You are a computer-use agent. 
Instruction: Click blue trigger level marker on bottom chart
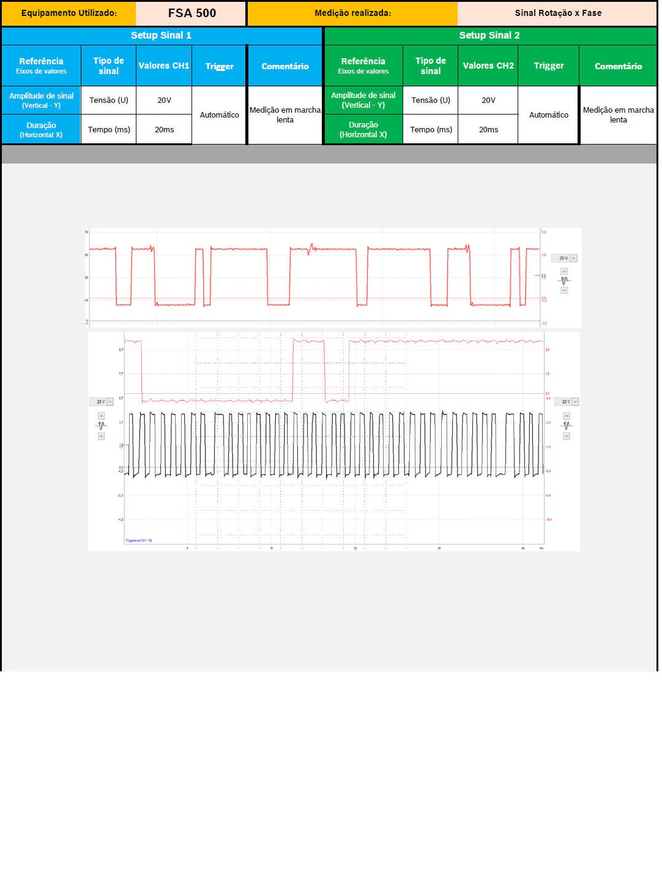click(121, 445)
